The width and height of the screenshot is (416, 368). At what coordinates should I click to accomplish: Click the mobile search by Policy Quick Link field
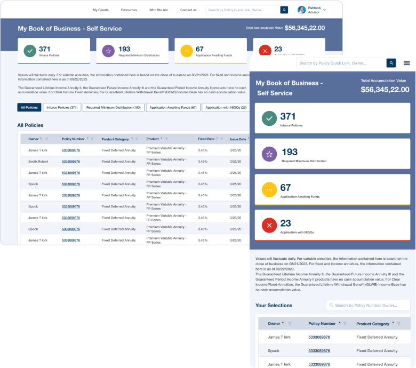[341, 63]
